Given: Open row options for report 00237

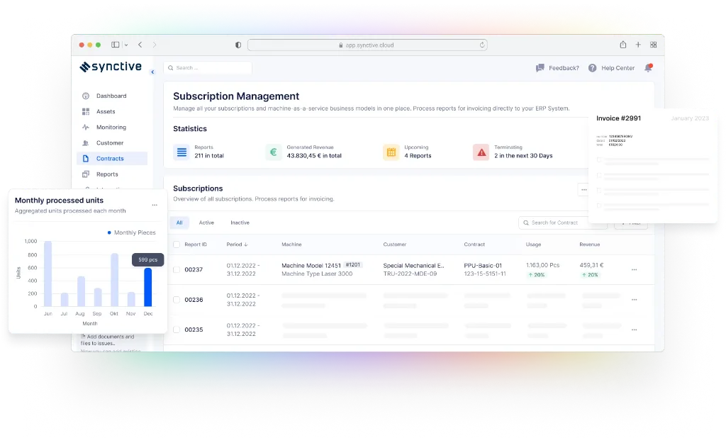Looking at the screenshot, I should click(635, 269).
